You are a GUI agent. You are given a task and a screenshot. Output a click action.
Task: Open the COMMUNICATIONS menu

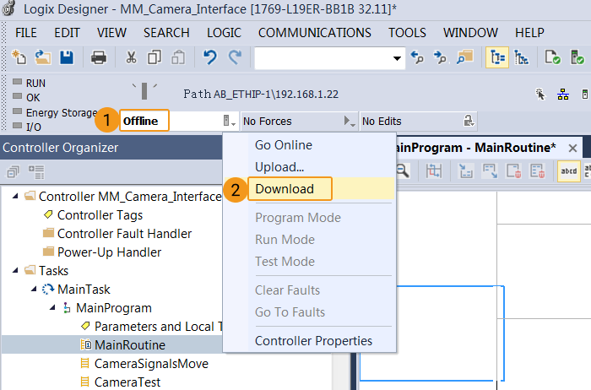click(314, 33)
